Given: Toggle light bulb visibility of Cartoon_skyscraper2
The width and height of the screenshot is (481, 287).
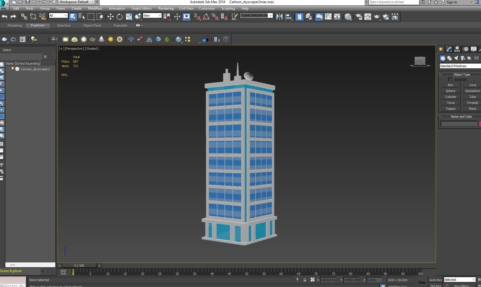Looking at the screenshot, I should click(12, 69).
